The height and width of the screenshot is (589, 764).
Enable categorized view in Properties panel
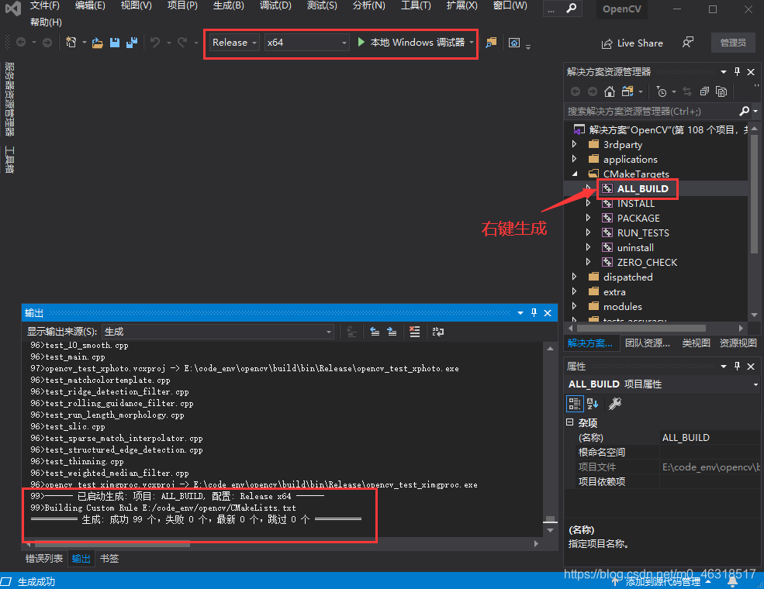pos(573,403)
